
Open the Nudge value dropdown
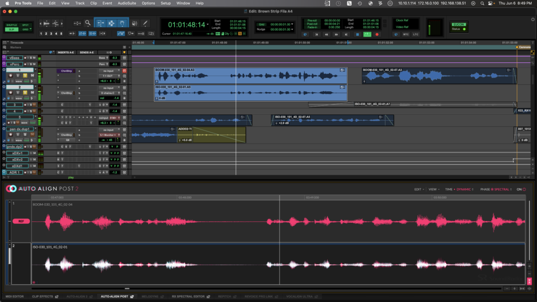(x=292, y=29)
